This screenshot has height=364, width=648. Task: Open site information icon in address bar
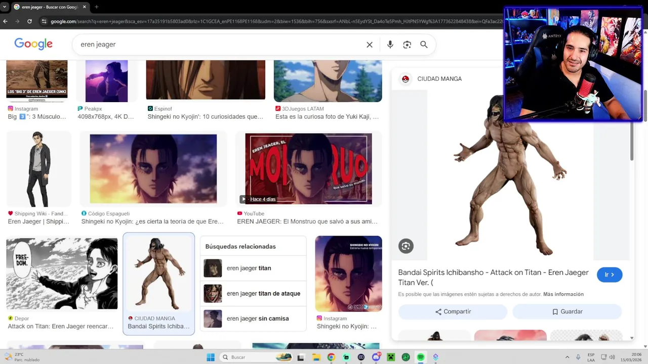point(44,21)
